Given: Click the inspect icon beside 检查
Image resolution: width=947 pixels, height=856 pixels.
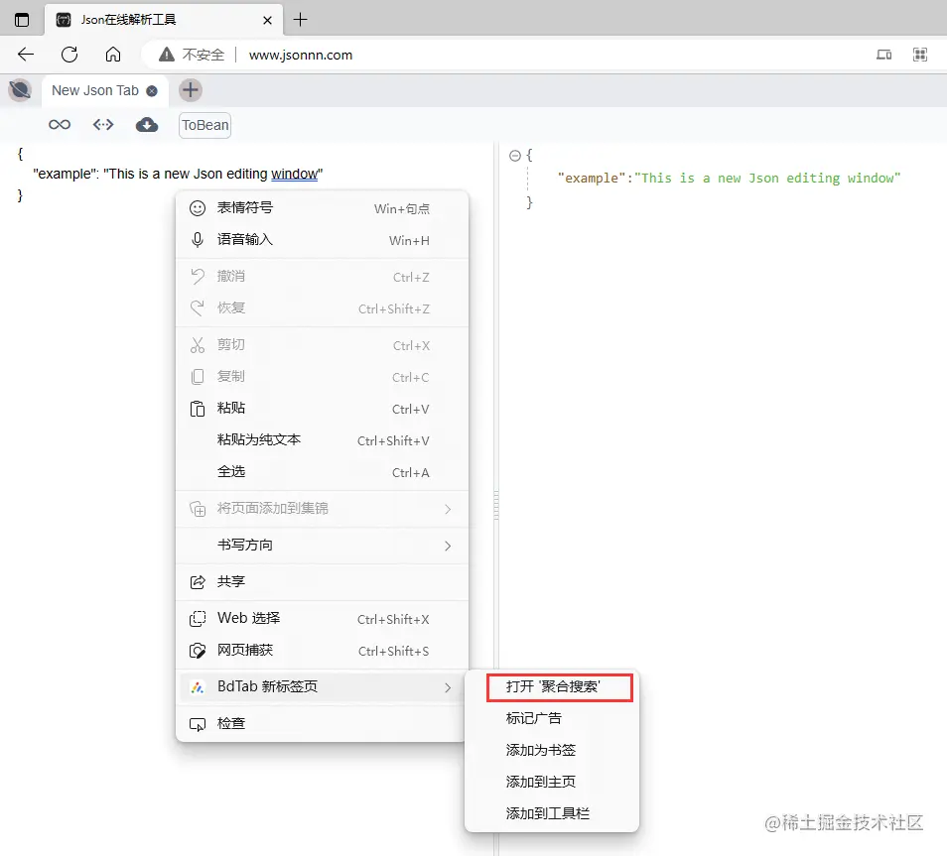Looking at the screenshot, I should click(x=198, y=724).
